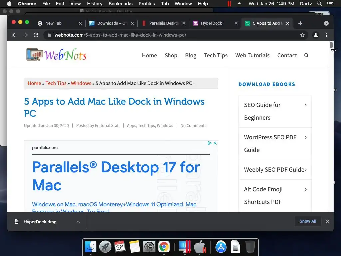Open Spotlight search in menu bar

(x=319, y=4)
